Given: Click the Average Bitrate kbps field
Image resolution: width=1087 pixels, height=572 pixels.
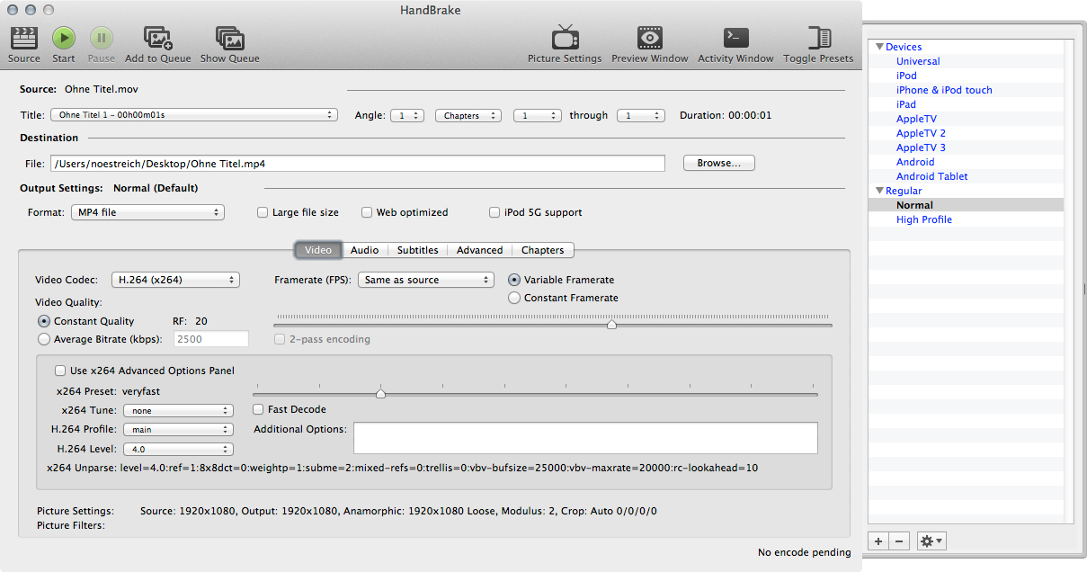Looking at the screenshot, I should coord(210,339).
